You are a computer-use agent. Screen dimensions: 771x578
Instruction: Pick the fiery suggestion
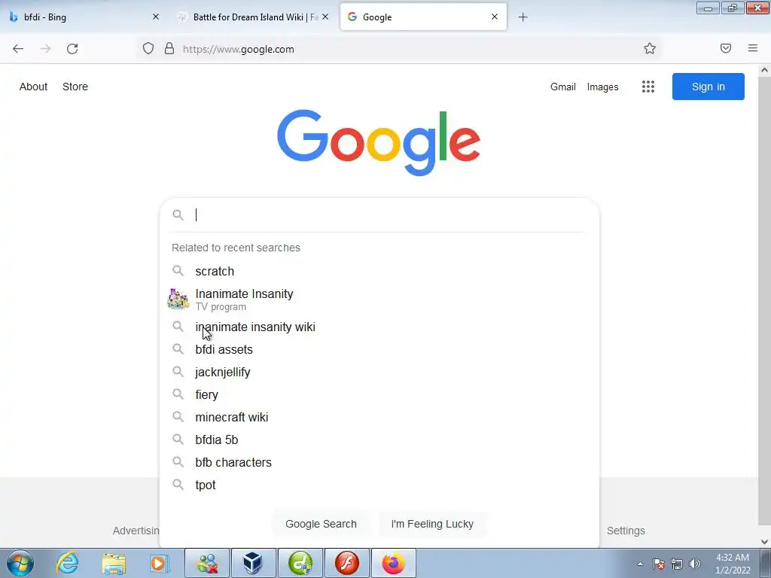click(x=379, y=394)
